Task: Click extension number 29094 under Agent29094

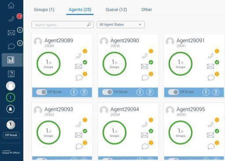Action: pos(115,115)
